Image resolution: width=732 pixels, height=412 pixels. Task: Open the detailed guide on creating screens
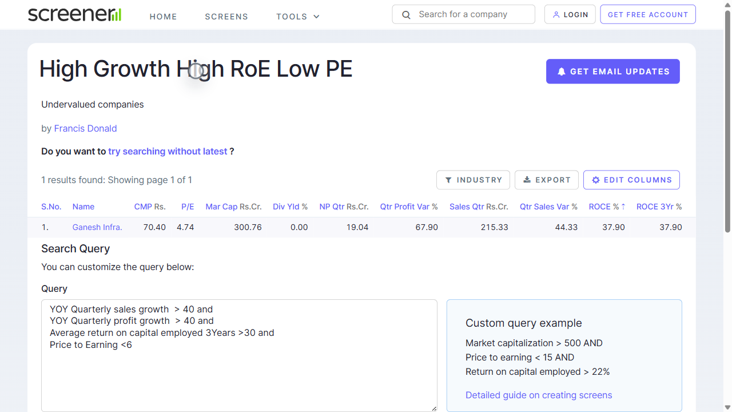538,395
